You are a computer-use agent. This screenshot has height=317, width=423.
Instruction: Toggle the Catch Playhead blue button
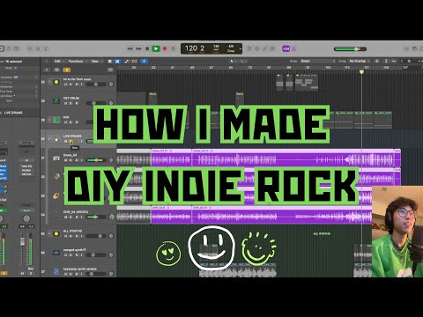coord(144,61)
